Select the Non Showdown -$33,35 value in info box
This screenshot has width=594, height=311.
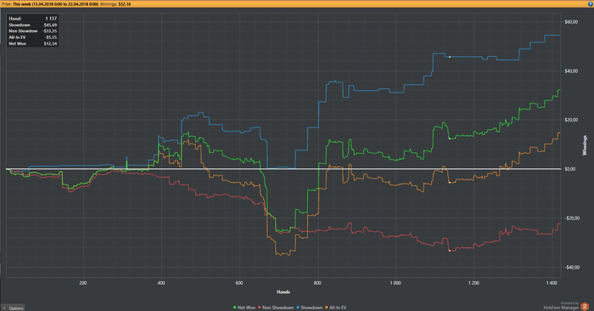[49, 31]
